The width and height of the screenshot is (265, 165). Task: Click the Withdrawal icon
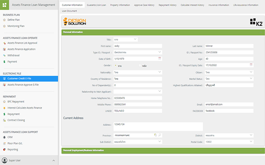coord(4,55)
